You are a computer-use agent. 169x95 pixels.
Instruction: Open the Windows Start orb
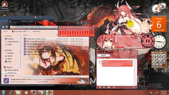click(3, 93)
